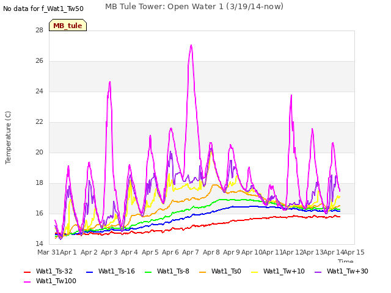The image size is (391, 293).
Task: Click the Apr 12 peak of the magenta line
Action: click(291, 96)
